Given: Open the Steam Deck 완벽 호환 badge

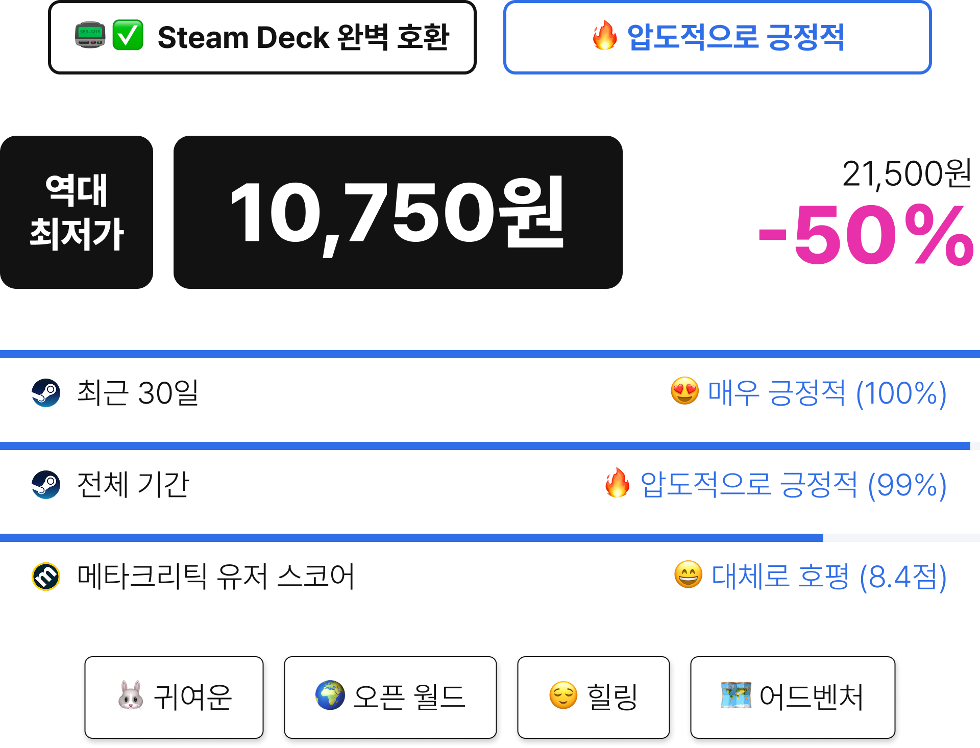Looking at the screenshot, I should [262, 37].
